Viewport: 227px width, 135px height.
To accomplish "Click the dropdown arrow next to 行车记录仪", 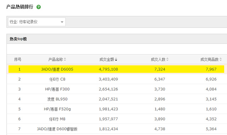I will coord(62,22).
